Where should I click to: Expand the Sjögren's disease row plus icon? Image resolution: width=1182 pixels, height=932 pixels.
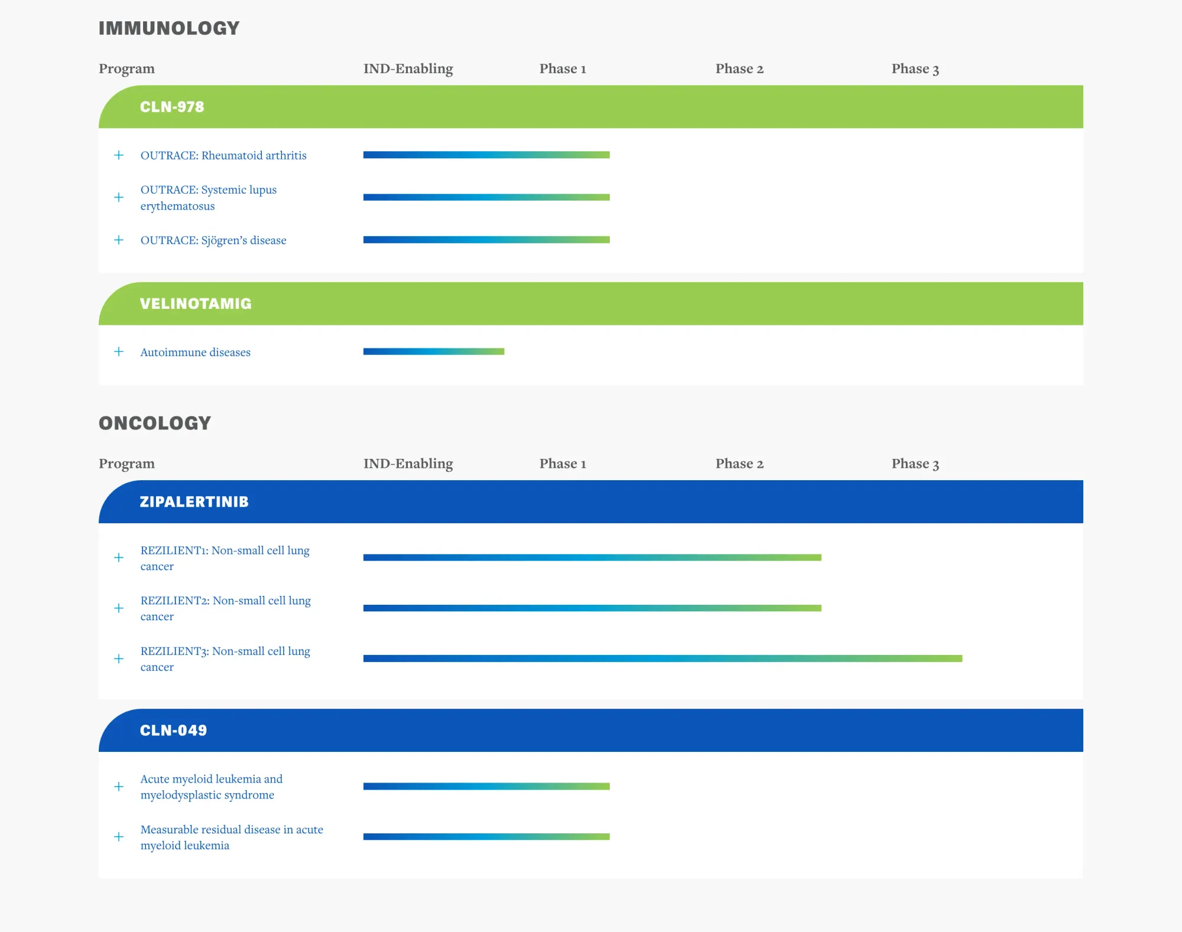(x=119, y=240)
